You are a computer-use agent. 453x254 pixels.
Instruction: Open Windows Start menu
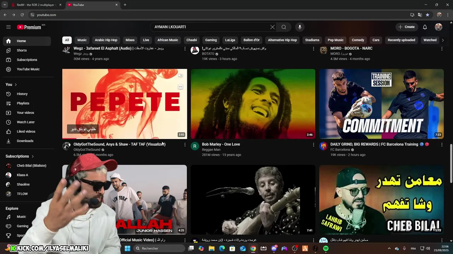click(127, 248)
